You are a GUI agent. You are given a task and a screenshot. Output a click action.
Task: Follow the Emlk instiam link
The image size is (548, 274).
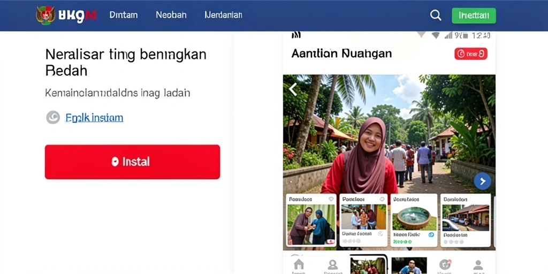94,118
